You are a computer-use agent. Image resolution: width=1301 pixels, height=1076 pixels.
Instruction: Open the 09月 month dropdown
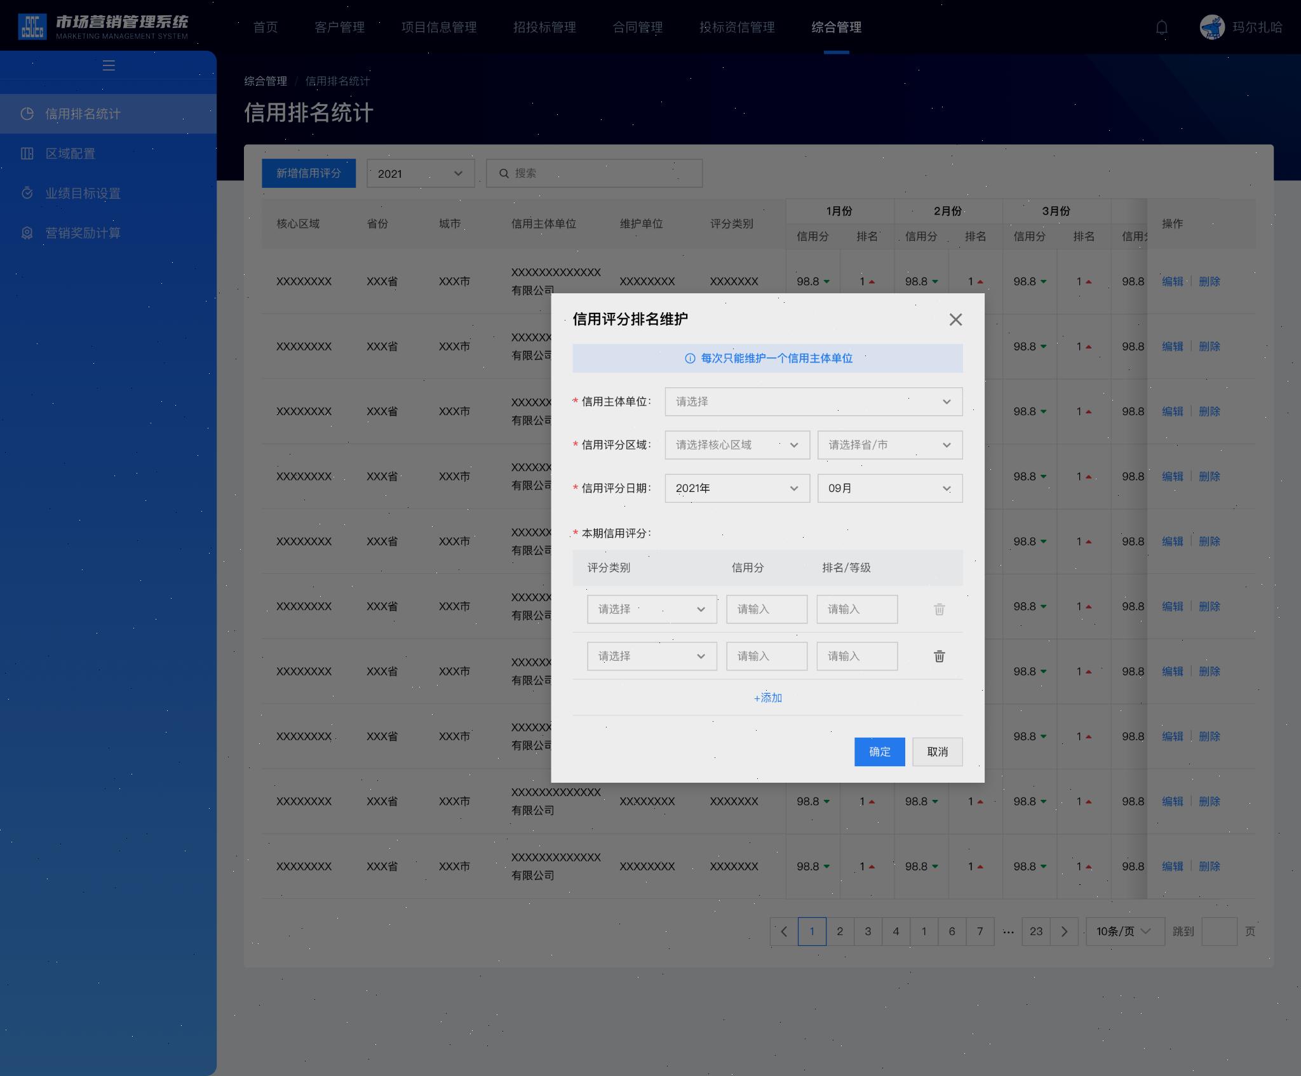point(890,488)
